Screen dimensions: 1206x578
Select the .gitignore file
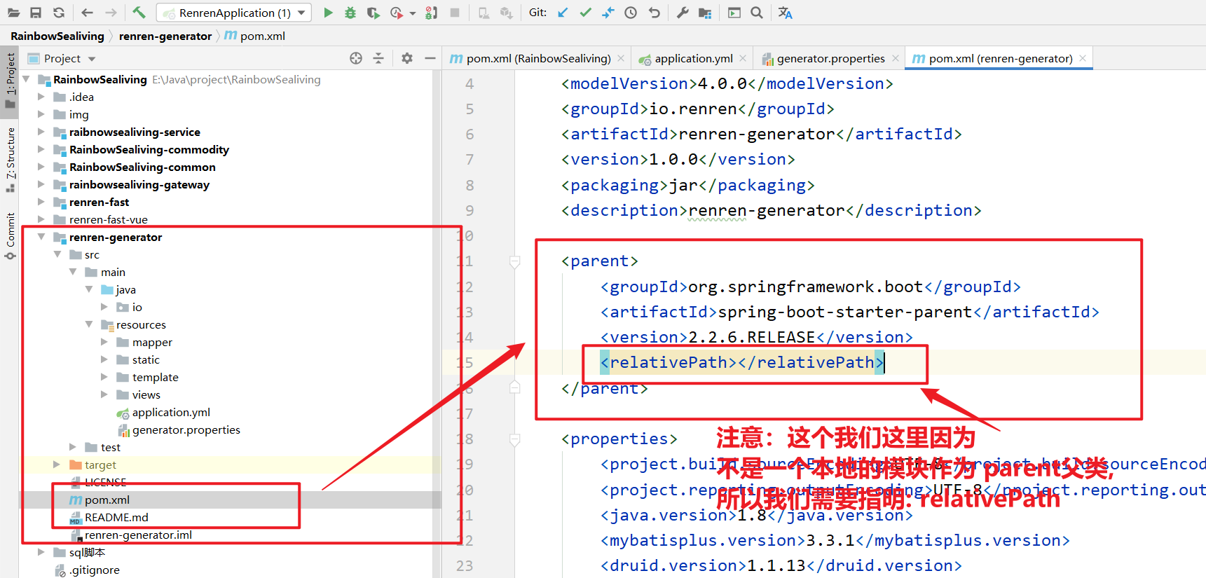94,570
